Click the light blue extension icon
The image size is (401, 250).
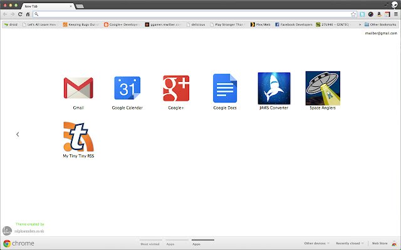tap(362, 14)
